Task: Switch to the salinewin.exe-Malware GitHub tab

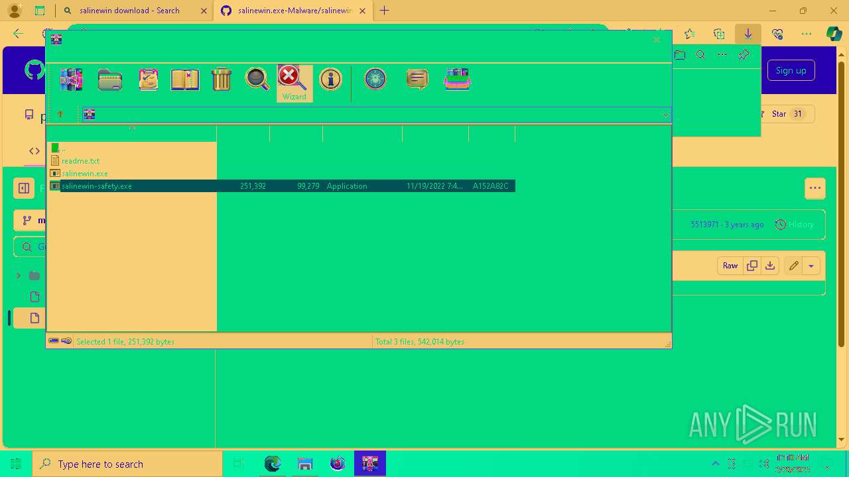Action: tap(293, 11)
